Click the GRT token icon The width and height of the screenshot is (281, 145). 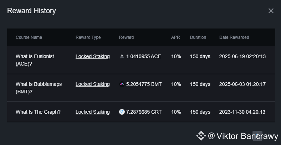[x=122, y=112]
